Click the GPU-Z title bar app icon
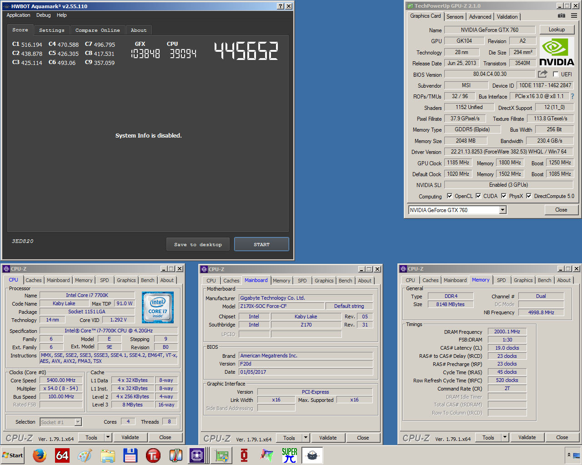The width and height of the screenshot is (582, 465). 410,6
